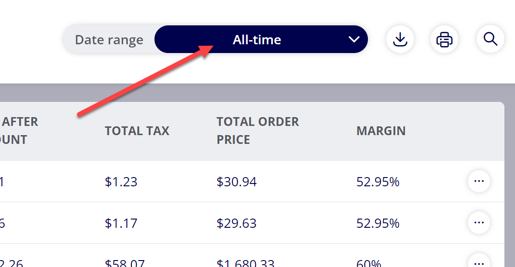Click the printer icon
The height and width of the screenshot is (267, 515).
[x=444, y=39]
